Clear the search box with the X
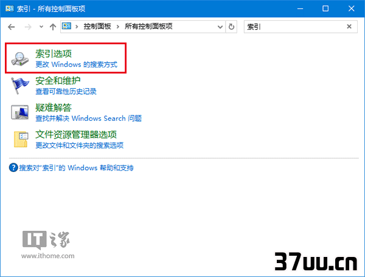The image size is (365, 277). (x=349, y=27)
